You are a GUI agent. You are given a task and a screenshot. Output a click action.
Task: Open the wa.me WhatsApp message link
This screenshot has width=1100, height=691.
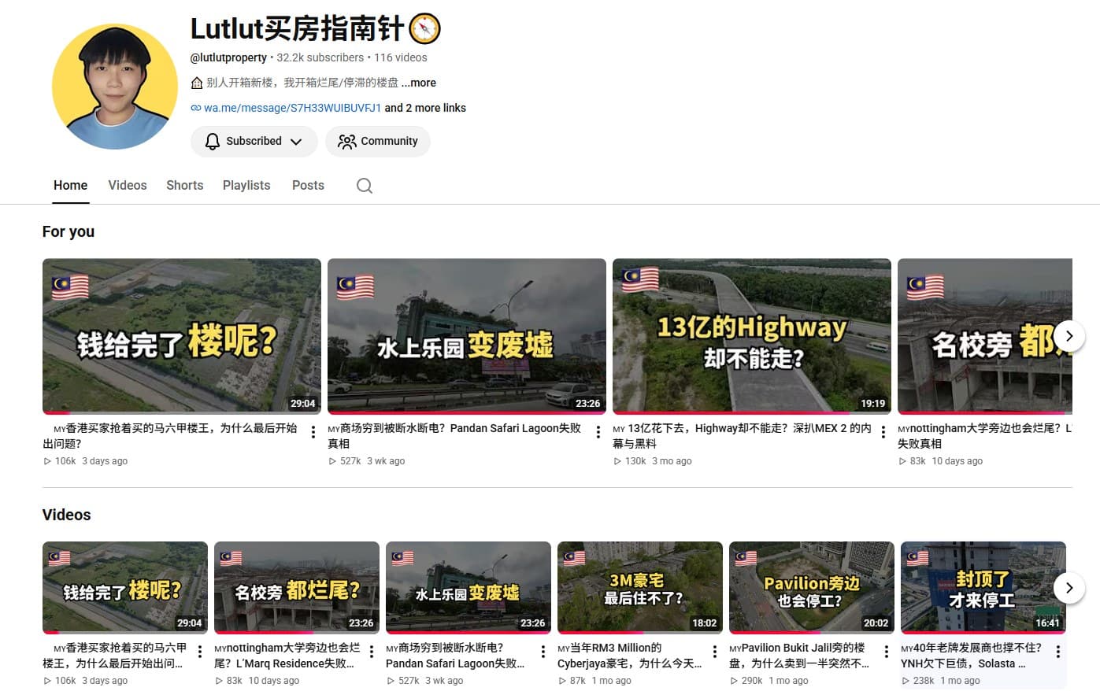(292, 108)
